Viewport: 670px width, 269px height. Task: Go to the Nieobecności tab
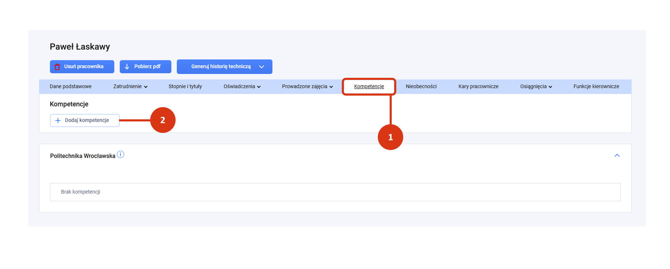coord(421,87)
